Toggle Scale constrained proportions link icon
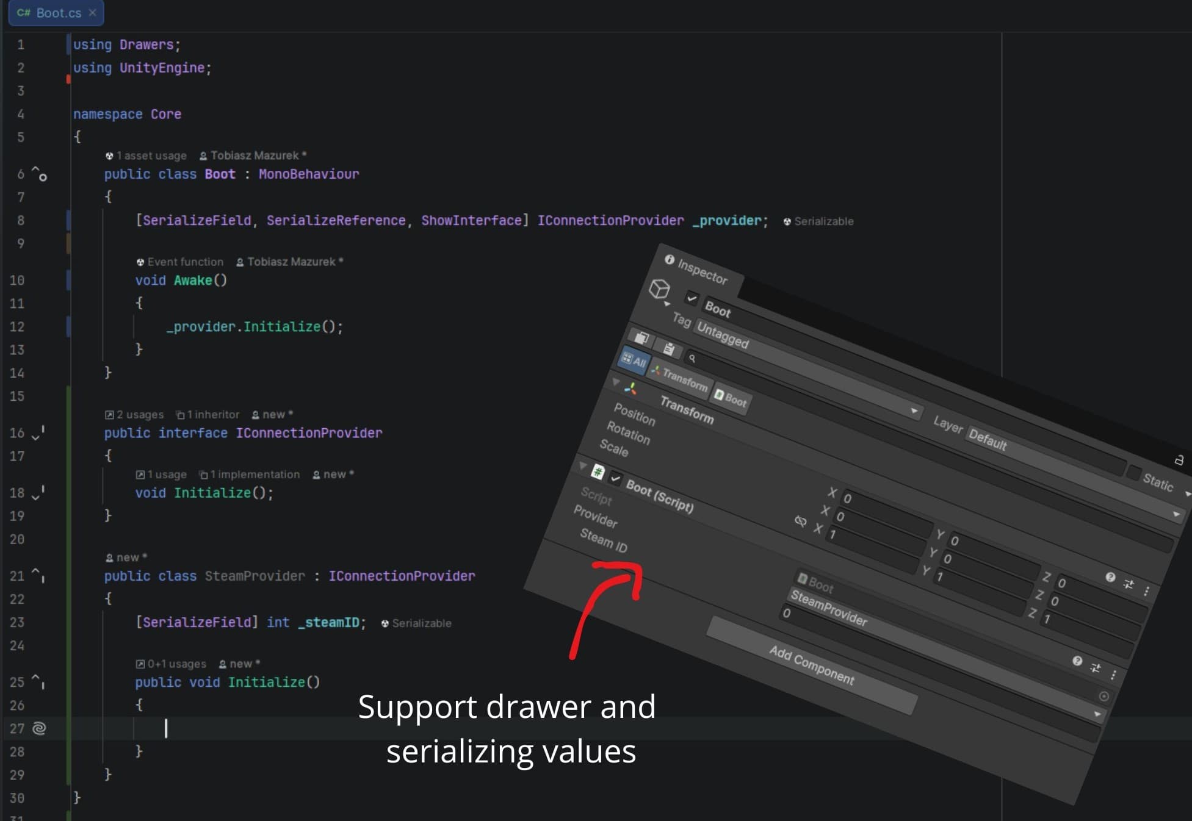The image size is (1192, 821). tap(800, 521)
